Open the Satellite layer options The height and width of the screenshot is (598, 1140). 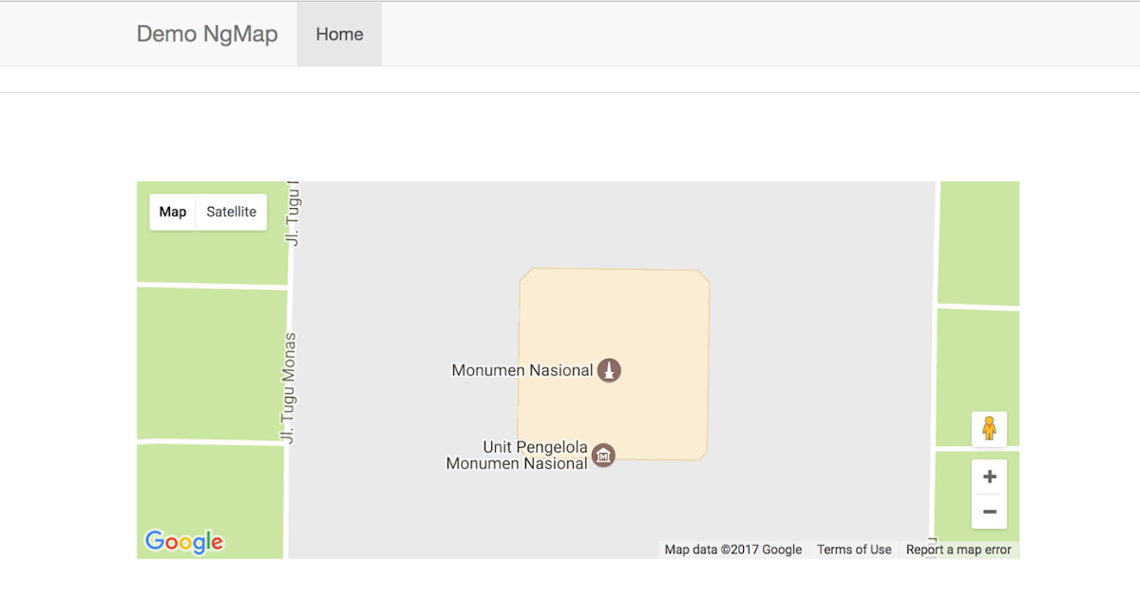click(x=231, y=212)
